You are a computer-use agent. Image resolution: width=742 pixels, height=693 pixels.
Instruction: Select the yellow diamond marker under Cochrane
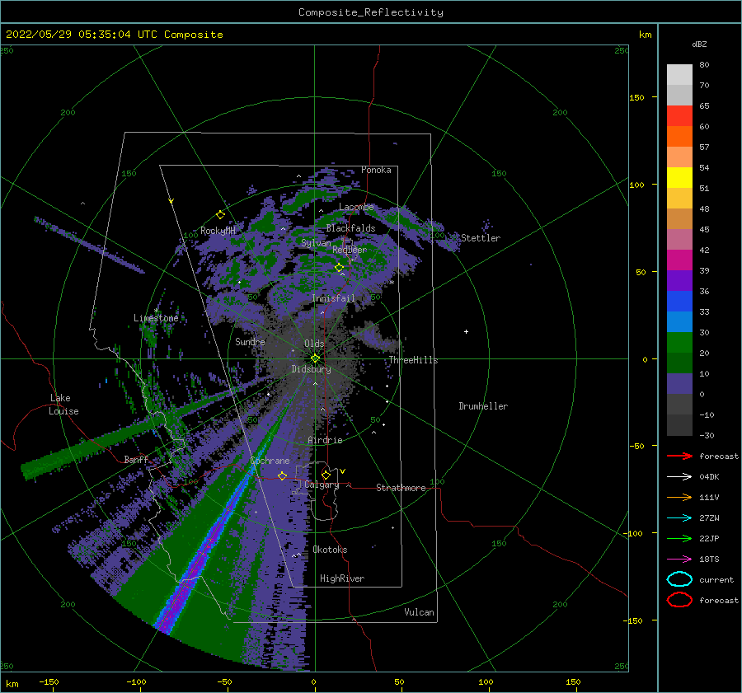(283, 475)
